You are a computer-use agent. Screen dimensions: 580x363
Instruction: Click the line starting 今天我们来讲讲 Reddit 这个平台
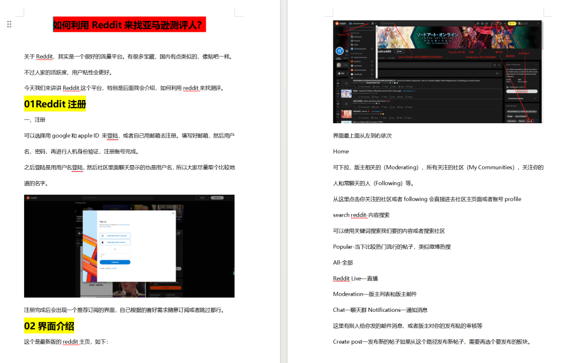point(125,88)
